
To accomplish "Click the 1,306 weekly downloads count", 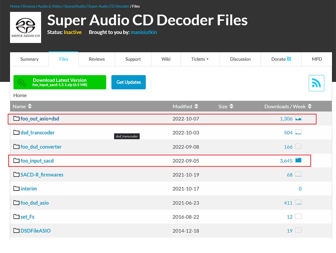I will point(286,119).
